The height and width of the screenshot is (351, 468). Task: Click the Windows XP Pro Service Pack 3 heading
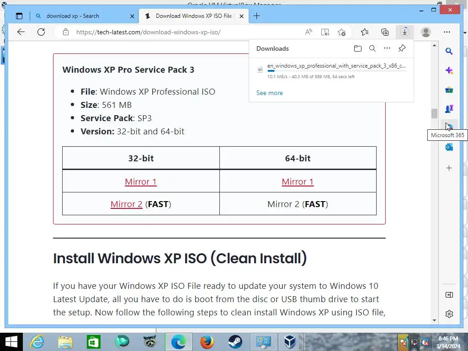pyautogui.click(x=128, y=69)
